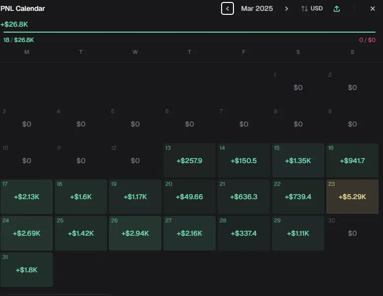Click the $0 value on day 2

click(352, 87)
